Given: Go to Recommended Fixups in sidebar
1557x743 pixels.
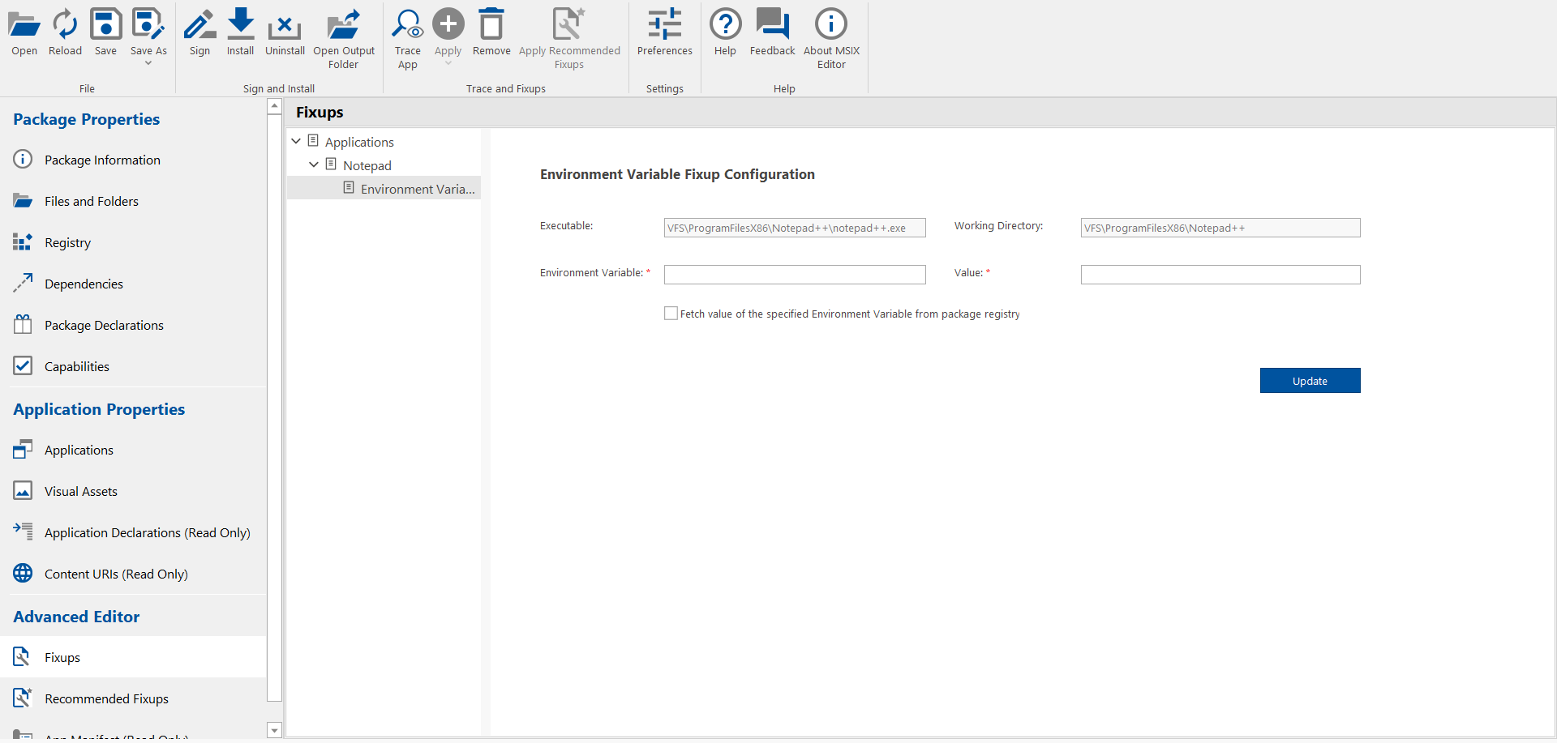Looking at the screenshot, I should tap(106, 698).
